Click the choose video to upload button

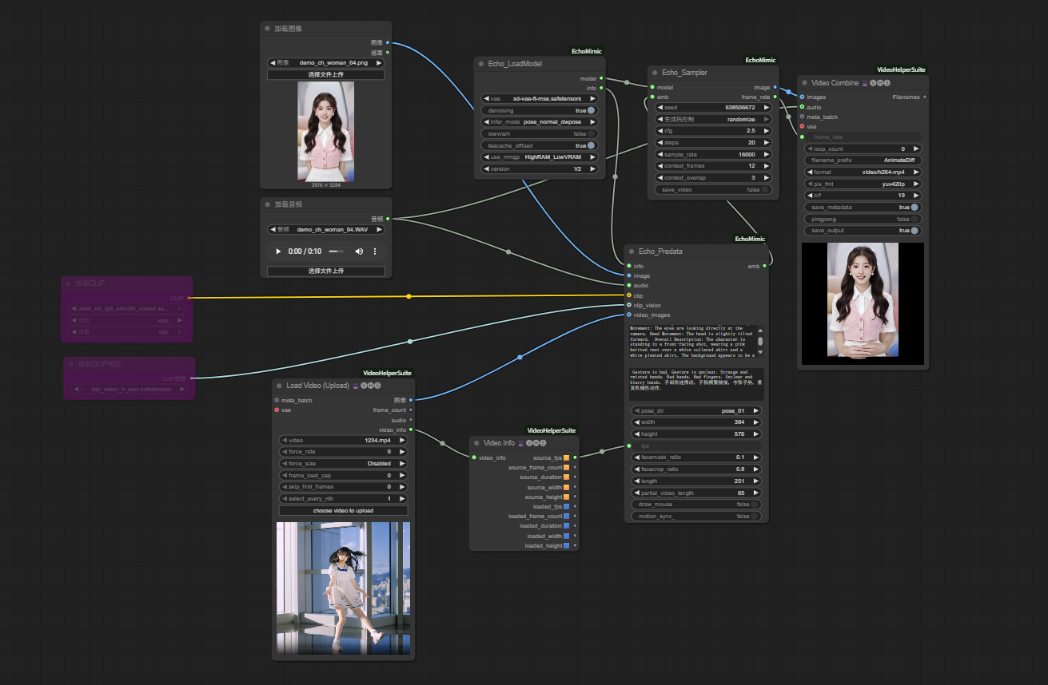[343, 510]
